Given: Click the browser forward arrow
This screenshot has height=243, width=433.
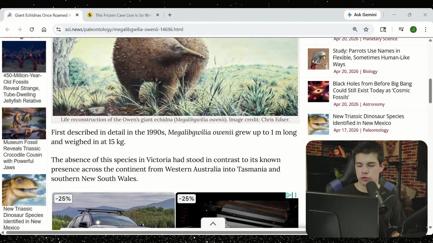Looking at the screenshot, I should 20,29.
